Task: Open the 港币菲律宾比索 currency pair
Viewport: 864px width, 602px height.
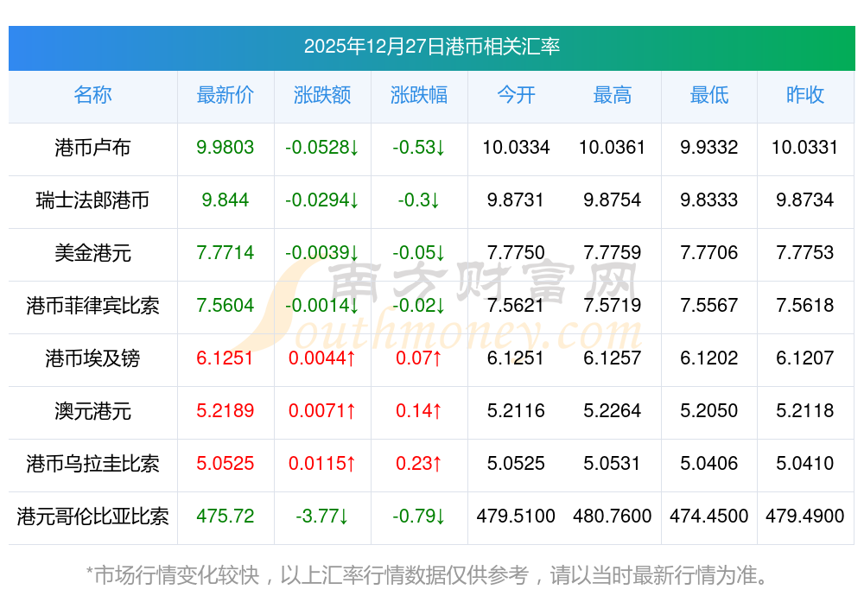Action: pyautogui.click(x=92, y=306)
